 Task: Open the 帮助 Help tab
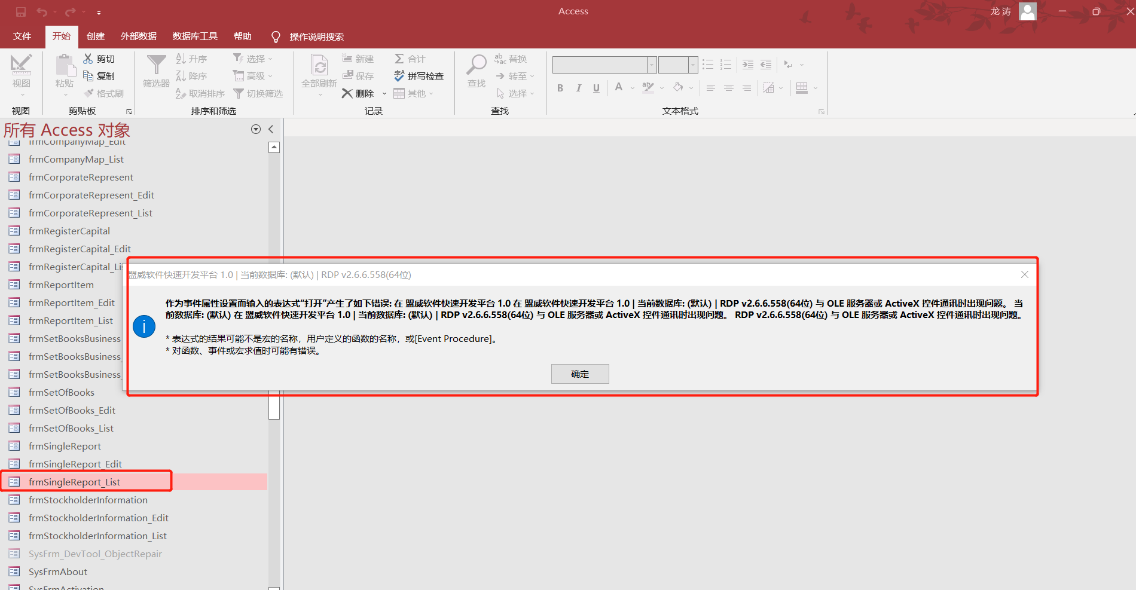coord(243,36)
